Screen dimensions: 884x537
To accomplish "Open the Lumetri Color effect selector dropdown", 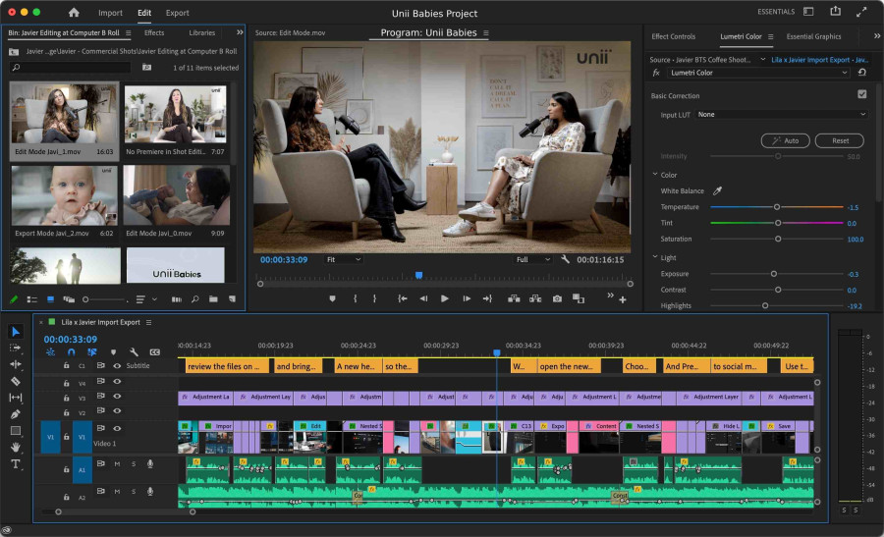I will (x=758, y=73).
